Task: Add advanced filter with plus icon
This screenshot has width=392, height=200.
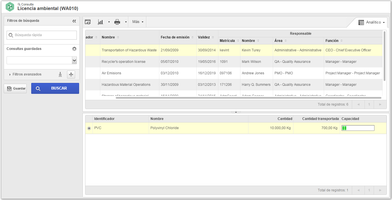Action: (71, 75)
